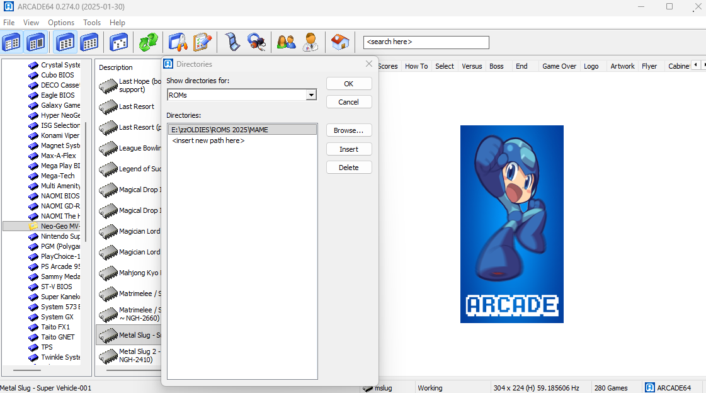Click the Insert button in Directories
Image resolution: width=706 pixels, height=393 pixels.
click(x=348, y=149)
